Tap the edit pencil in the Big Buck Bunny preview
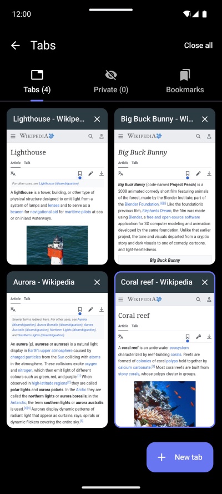The image size is (222, 494). (198, 173)
